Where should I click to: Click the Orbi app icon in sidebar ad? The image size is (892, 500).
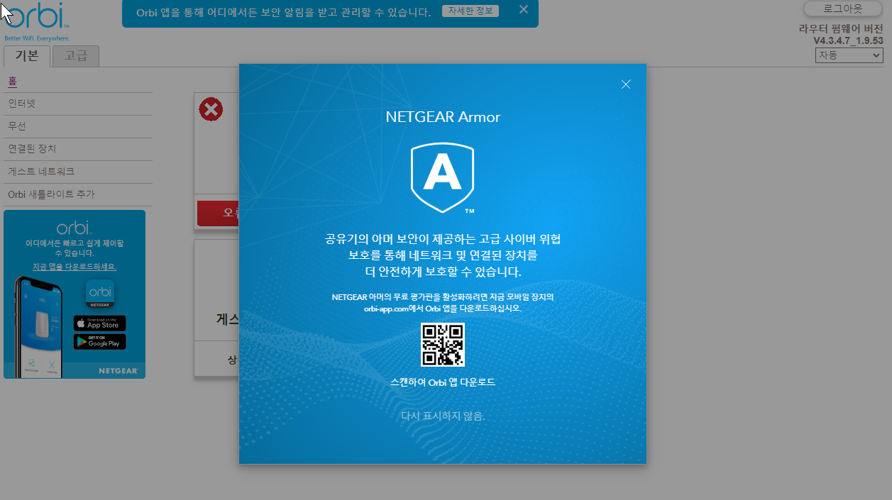tap(100, 294)
